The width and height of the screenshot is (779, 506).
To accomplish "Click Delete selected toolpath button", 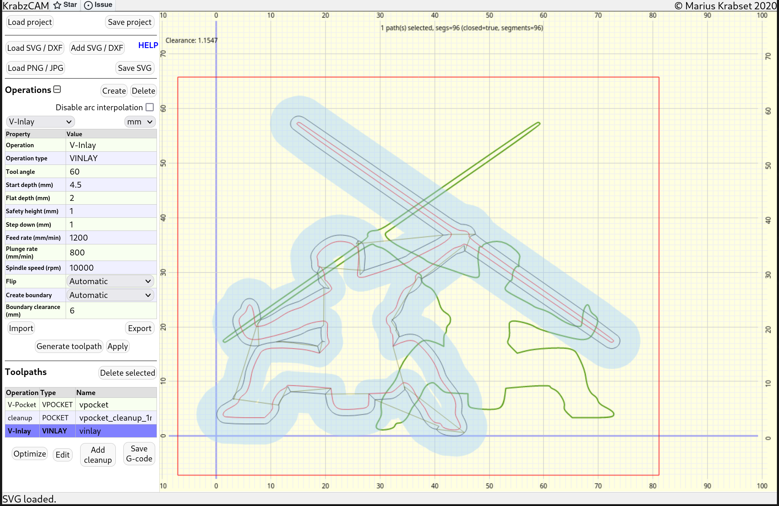I will [x=128, y=373].
